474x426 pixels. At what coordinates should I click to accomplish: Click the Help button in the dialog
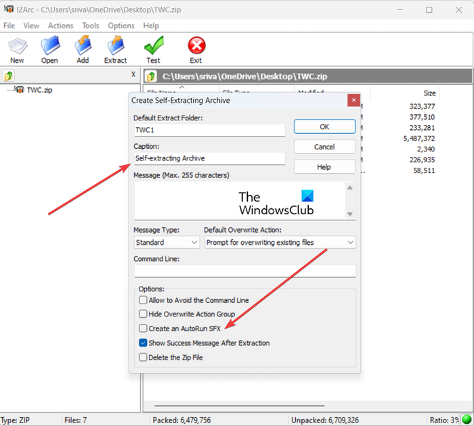click(x=324, y=167)
